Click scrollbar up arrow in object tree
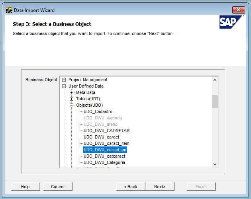 [215, 80]
